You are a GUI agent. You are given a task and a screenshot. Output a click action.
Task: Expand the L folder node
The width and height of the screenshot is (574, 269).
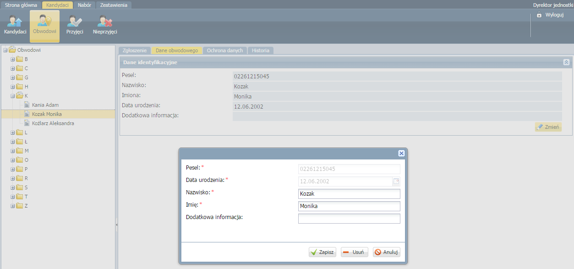point(13,132)
